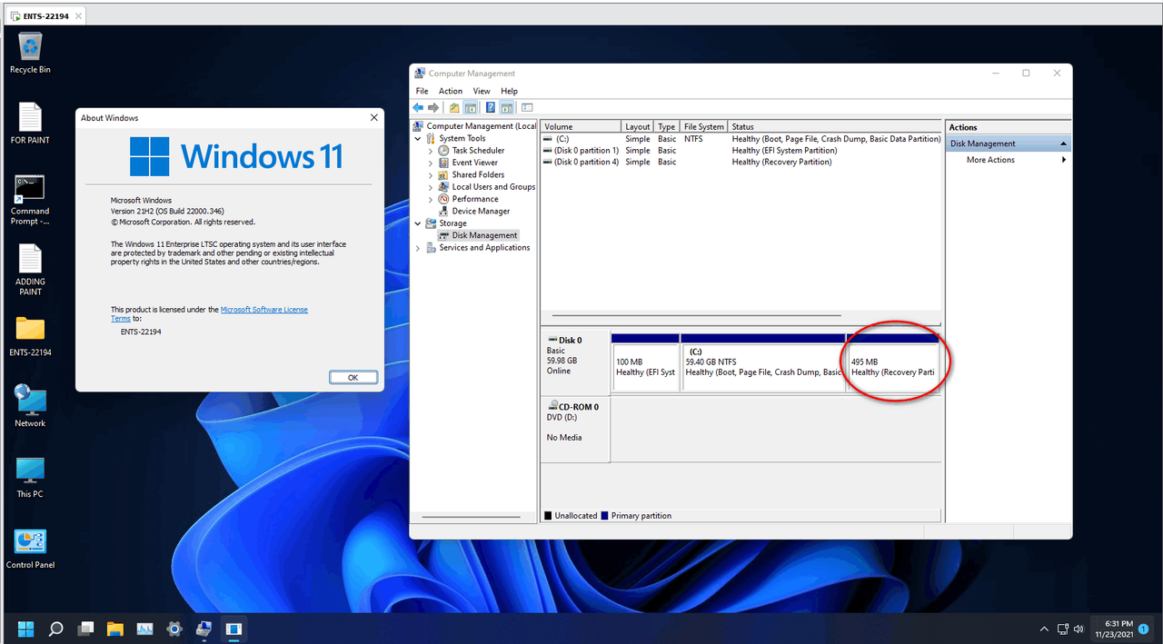The image size is (1163, 644).
Task: Expand the Local Users and Groups node
Action: [x=431, y=187]
